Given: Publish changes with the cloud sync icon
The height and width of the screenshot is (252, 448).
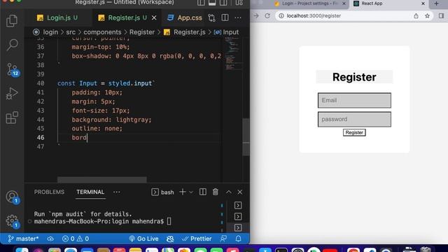Looking at the screenshot, I should click(x=50, y=239).
